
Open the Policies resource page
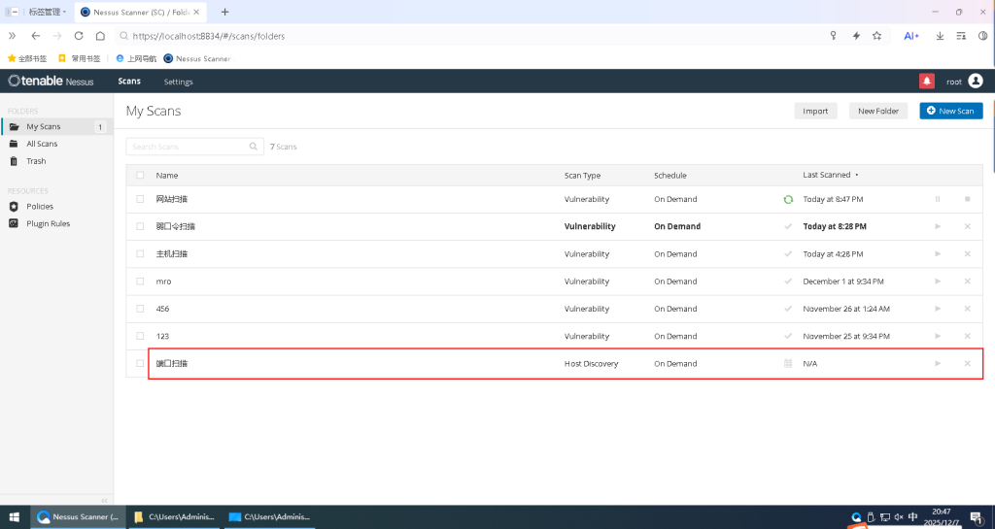(40, 207)
